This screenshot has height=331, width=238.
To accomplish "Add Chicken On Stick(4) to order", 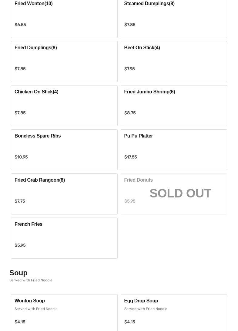I will pyautogui.click(x=64, y=106).
